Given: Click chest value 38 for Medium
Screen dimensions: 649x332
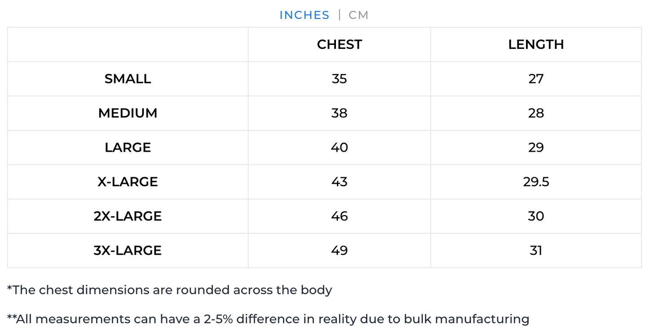Looking at the screenshot, I should pos(339,113).
